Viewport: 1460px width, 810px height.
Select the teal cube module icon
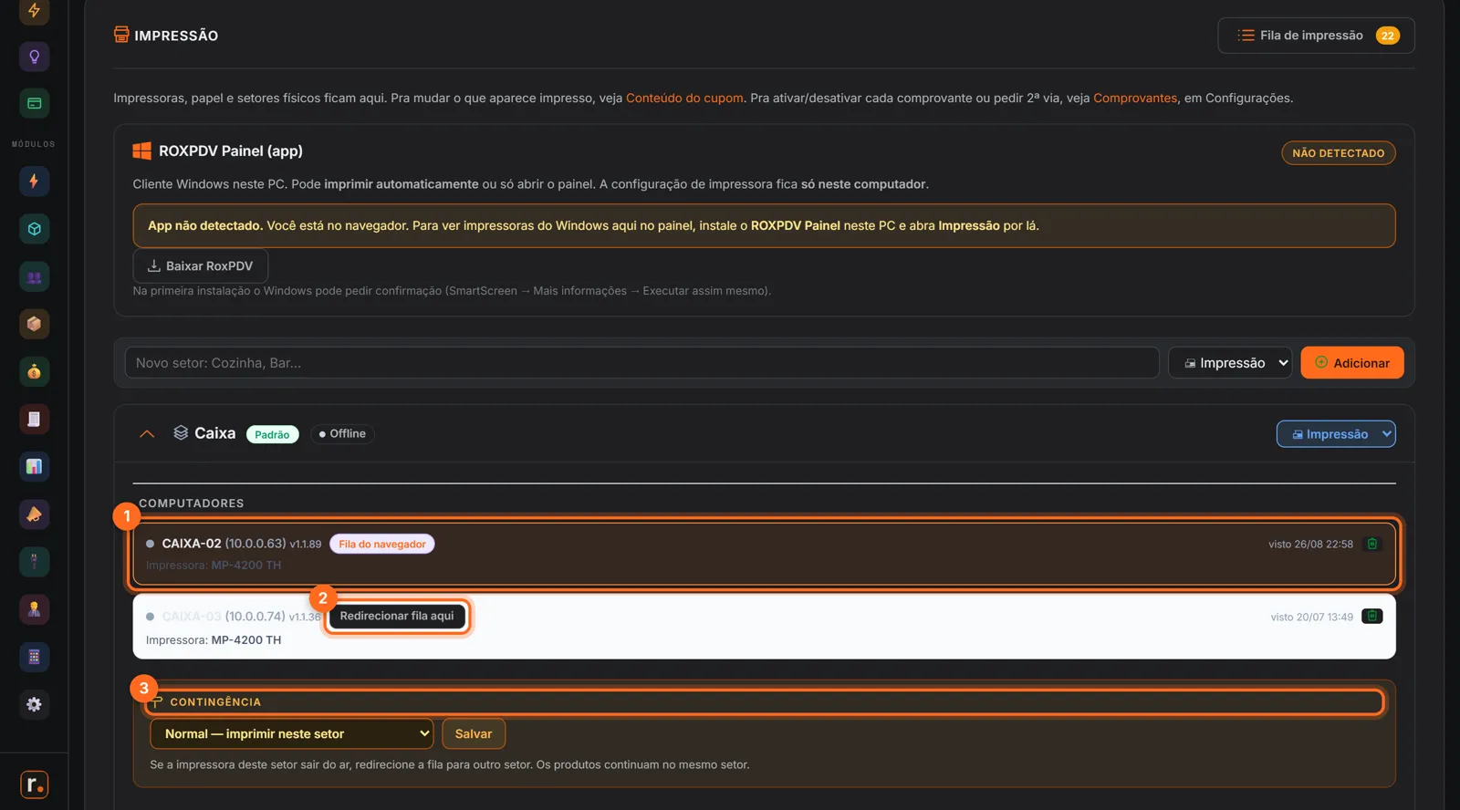[x=34, y=229]
